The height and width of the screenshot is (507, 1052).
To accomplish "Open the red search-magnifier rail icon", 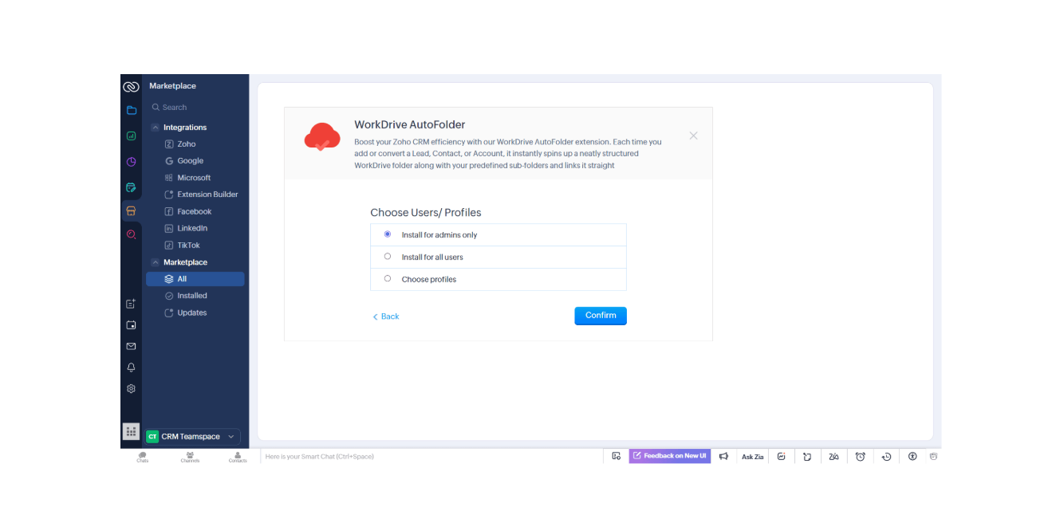I will (x=131, y=234).
